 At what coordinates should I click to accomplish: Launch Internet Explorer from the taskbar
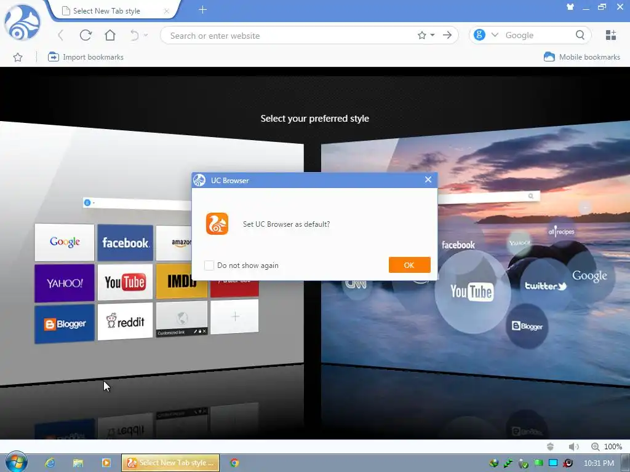pos(50,463)
